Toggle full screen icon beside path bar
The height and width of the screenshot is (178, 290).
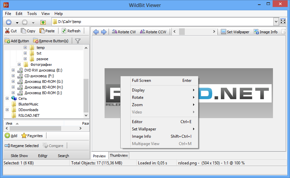pyautogui.click(x=283, y=21)
